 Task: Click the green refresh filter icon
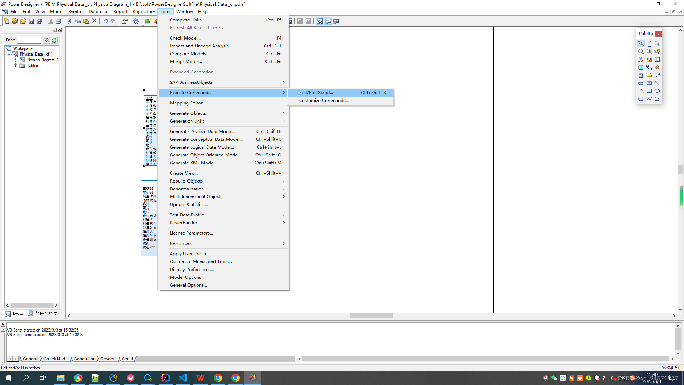55,40
